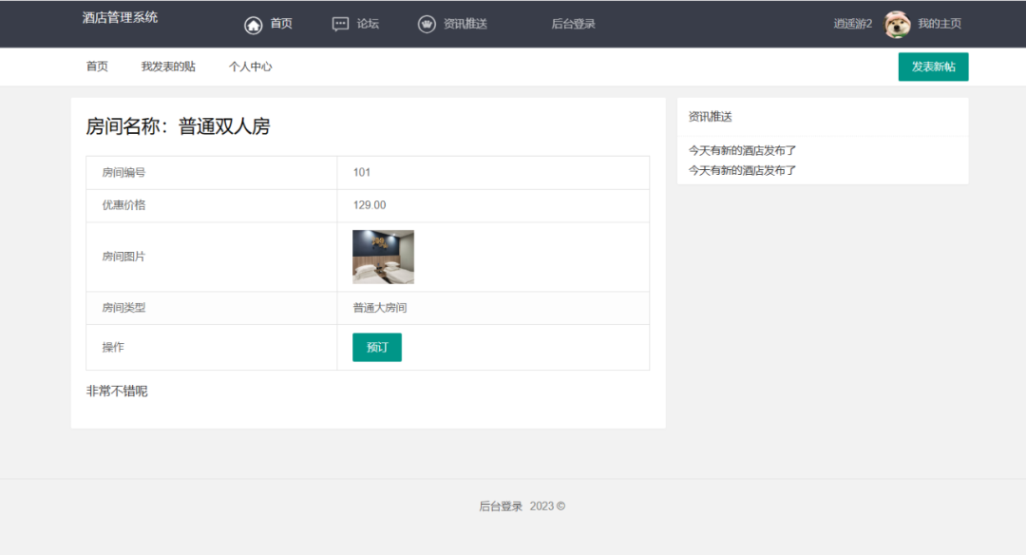Open the user avatar picture

(x=897, y=24)
